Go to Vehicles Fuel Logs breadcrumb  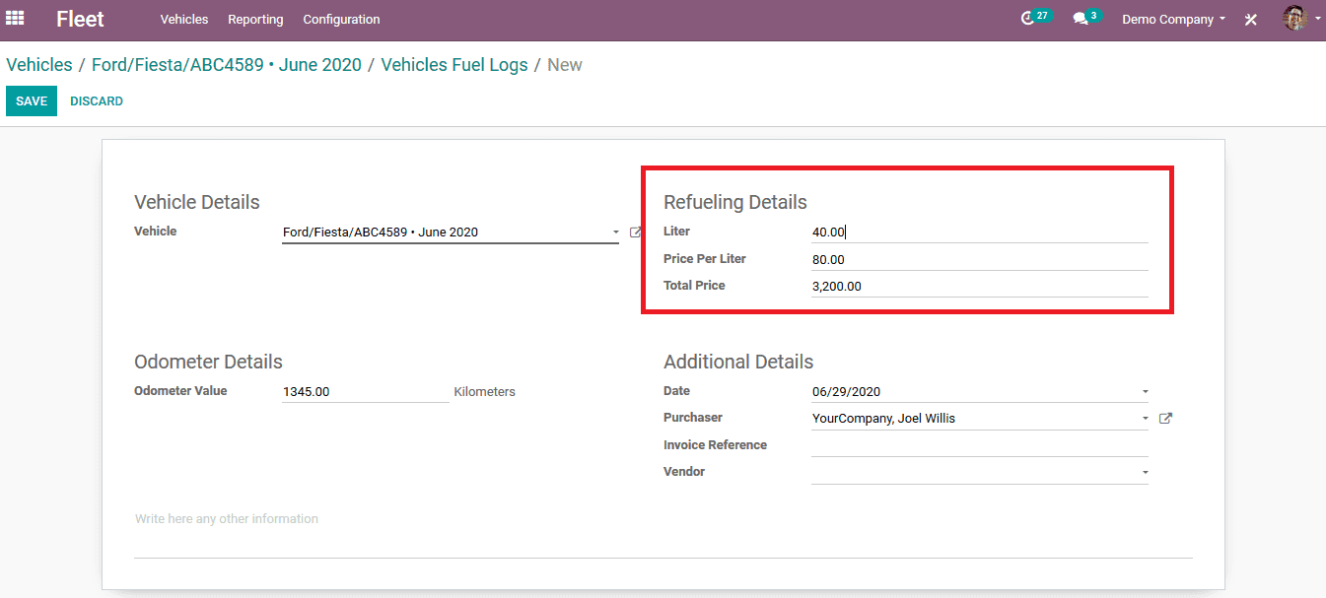[454, 65]
